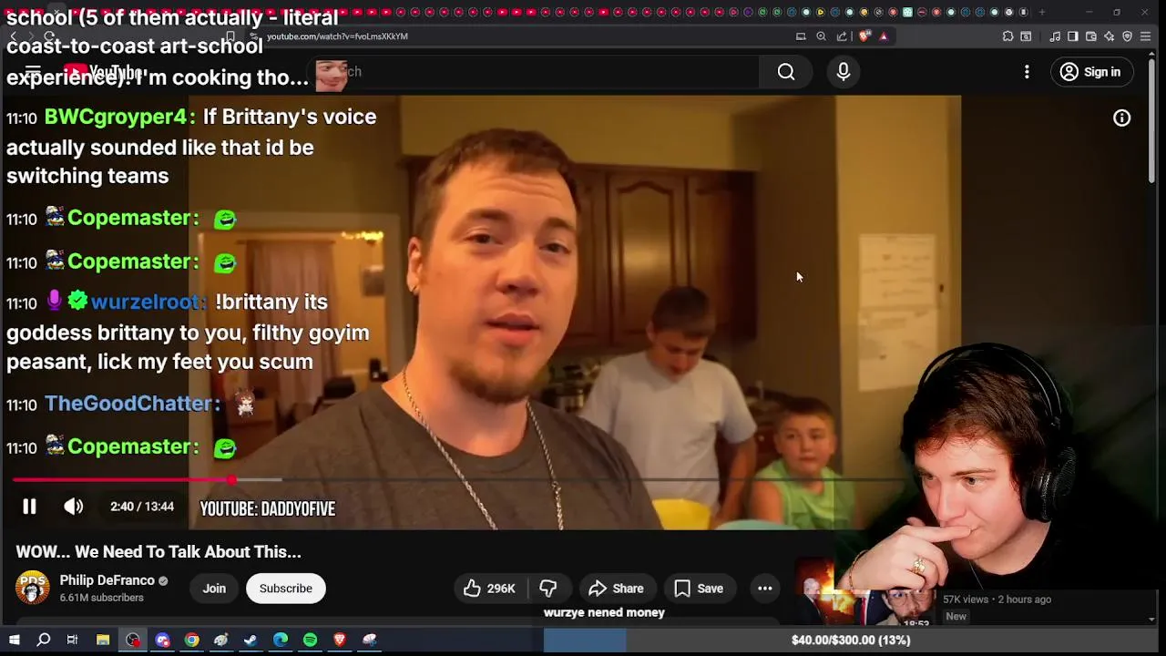Image resolution: width=1166 pixels, height=656 pixels.
Task: Like the video showing 296K
Action: coord(489,588)
